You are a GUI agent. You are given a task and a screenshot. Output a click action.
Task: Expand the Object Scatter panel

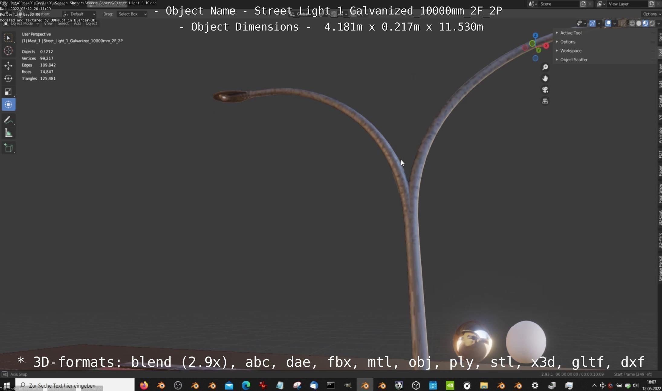573,60
